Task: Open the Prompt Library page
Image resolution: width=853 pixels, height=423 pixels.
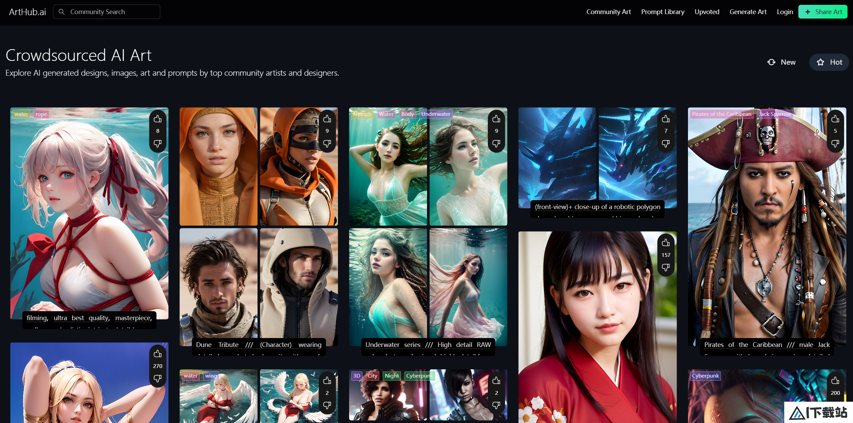Action: (663, 12)
